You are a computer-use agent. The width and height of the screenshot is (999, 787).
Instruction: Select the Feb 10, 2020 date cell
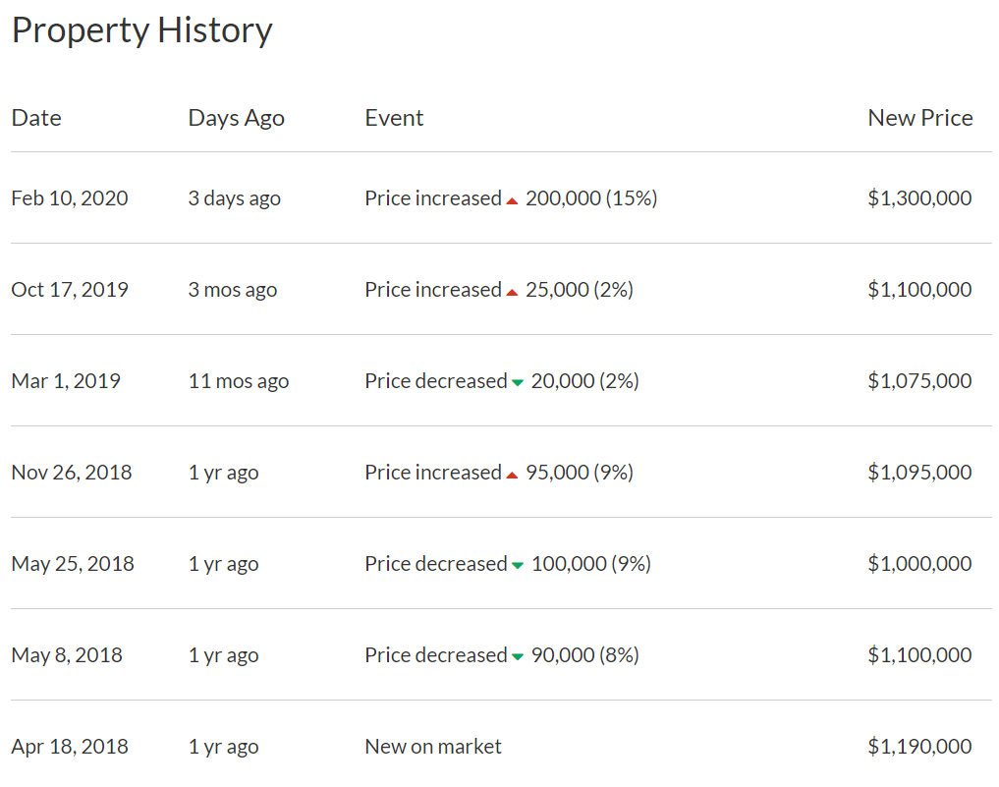click(70, 198)
